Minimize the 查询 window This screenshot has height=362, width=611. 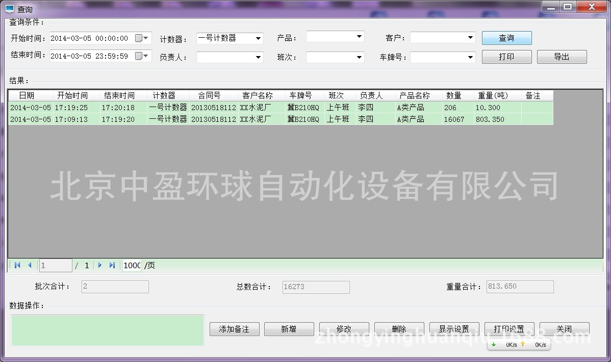click(x=551, y=7)
